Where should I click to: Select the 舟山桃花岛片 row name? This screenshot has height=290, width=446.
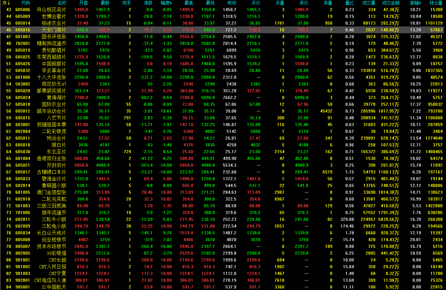[x=51, y=10]
